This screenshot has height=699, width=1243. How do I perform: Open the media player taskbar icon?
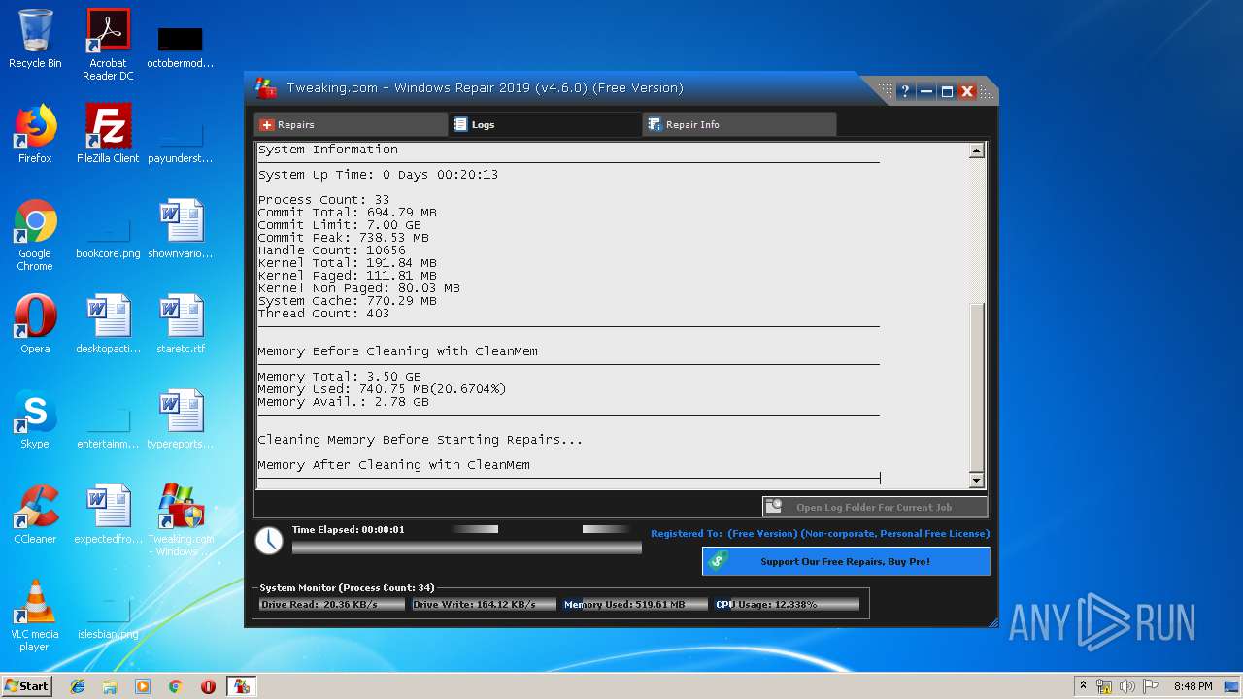(143, 686)
